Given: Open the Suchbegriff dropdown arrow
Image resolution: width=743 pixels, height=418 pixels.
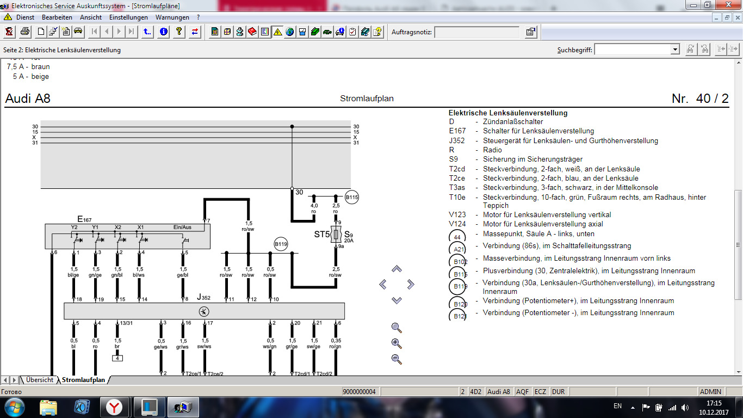Looking at the screenshot, I should tap(675, 50).
